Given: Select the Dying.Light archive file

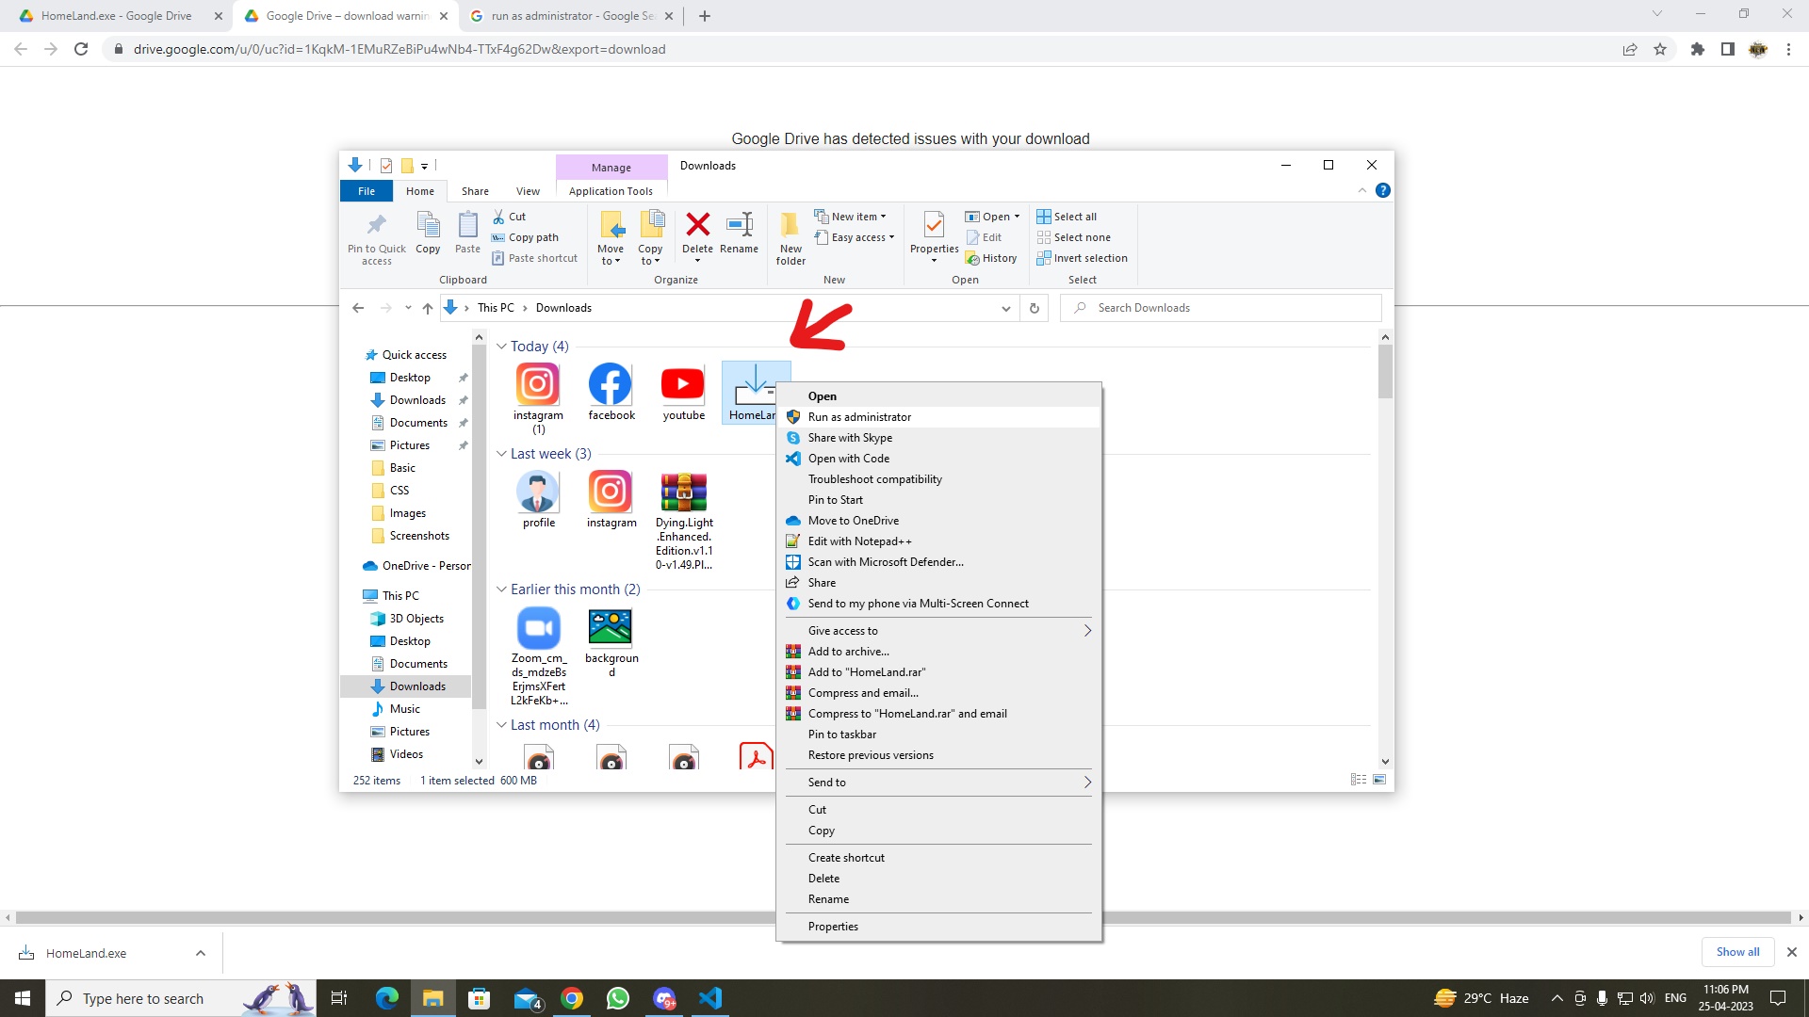Looking at the screenshot, I should (684, 521).
